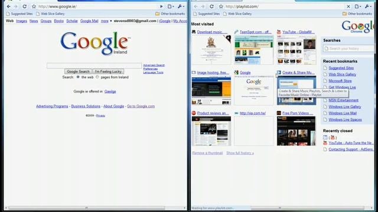The image size is (378, 212).
Task: Open Privacy link at page bottom
Action: [x=100, y=115]
